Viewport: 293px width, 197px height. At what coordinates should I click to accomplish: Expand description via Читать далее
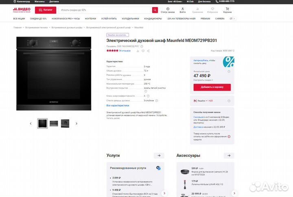(113, 118)
